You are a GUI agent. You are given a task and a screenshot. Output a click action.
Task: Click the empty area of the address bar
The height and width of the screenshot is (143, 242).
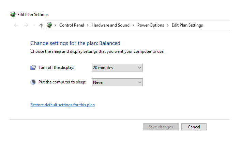(216, 25)
